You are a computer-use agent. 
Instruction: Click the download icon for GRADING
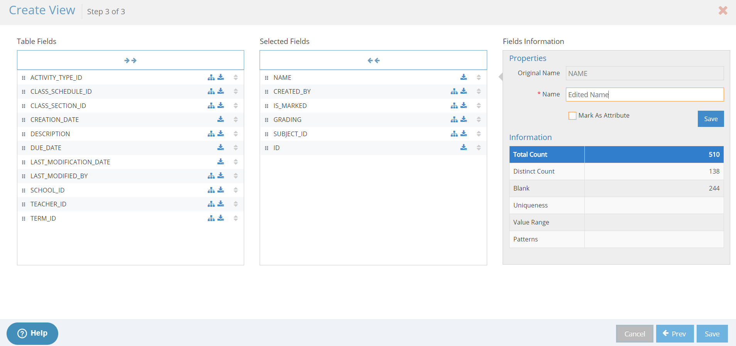464,120
